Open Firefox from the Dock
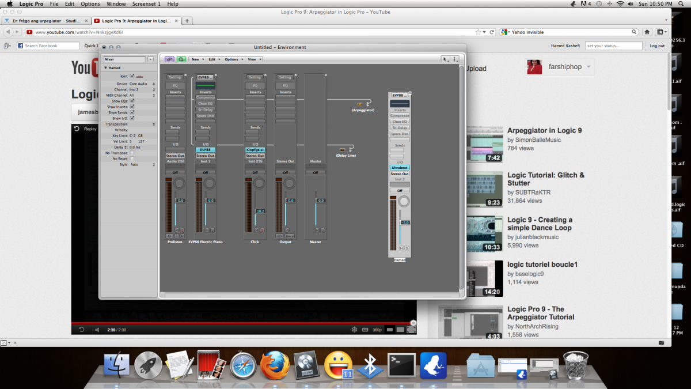The width and height of the screenshot is (691, 389). [274, 365]
